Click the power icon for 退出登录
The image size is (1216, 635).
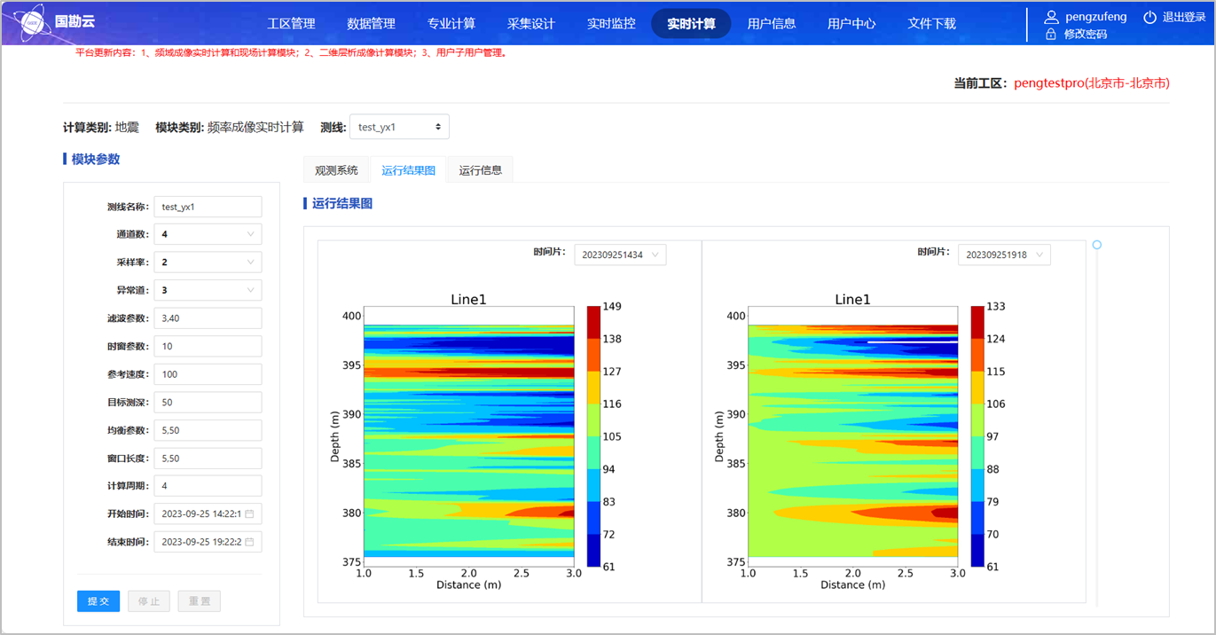click(1149, 17)
